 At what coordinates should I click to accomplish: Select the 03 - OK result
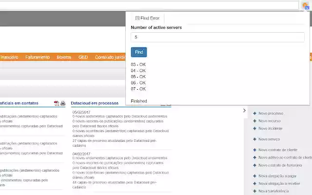[138, 64]
